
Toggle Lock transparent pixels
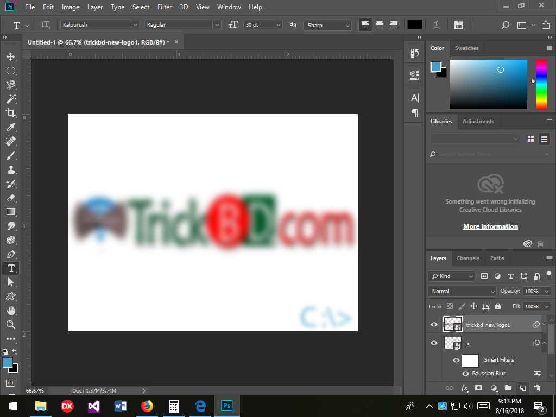[x=450, y=306]
